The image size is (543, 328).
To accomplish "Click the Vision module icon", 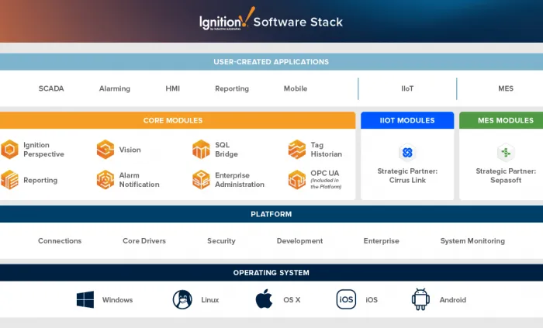I will (x=105, y=150).
